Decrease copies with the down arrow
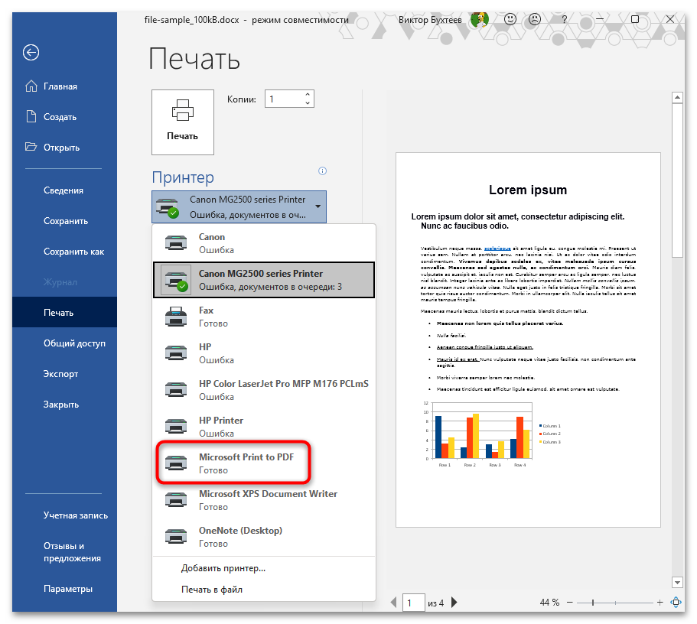This screenshot has width=697, height=624. pyautogui.click(x=308, y=103)
